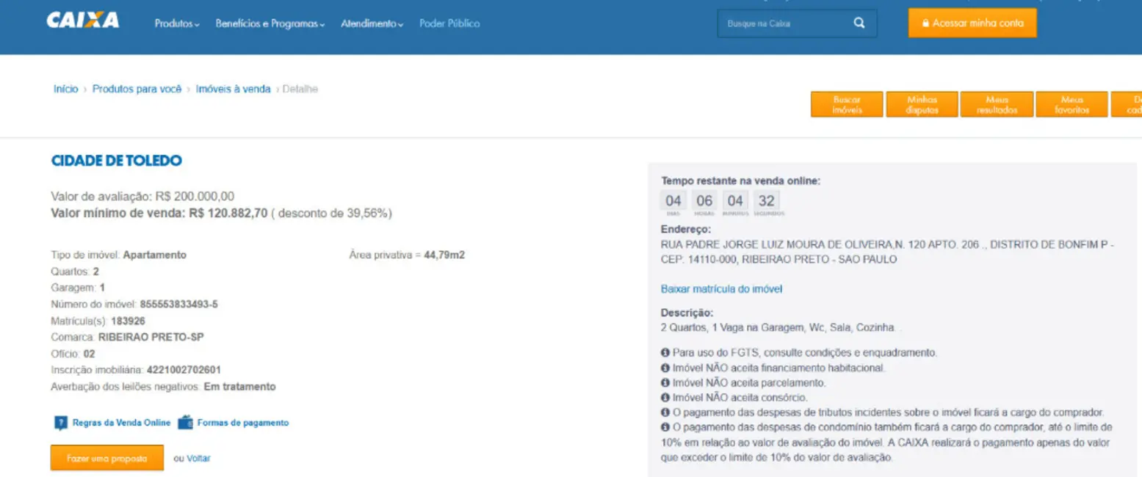Viewport: 1142px width, 477px height.
Task: Open the Meus favoritos tab
Action: pos(1071,104)
